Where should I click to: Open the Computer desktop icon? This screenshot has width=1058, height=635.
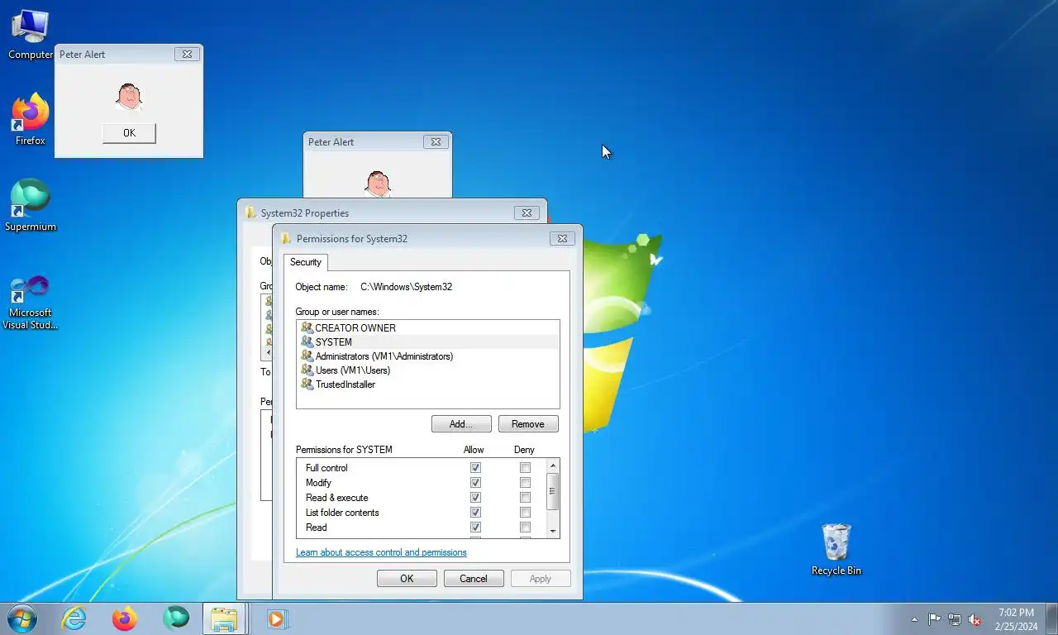[30, 35]
